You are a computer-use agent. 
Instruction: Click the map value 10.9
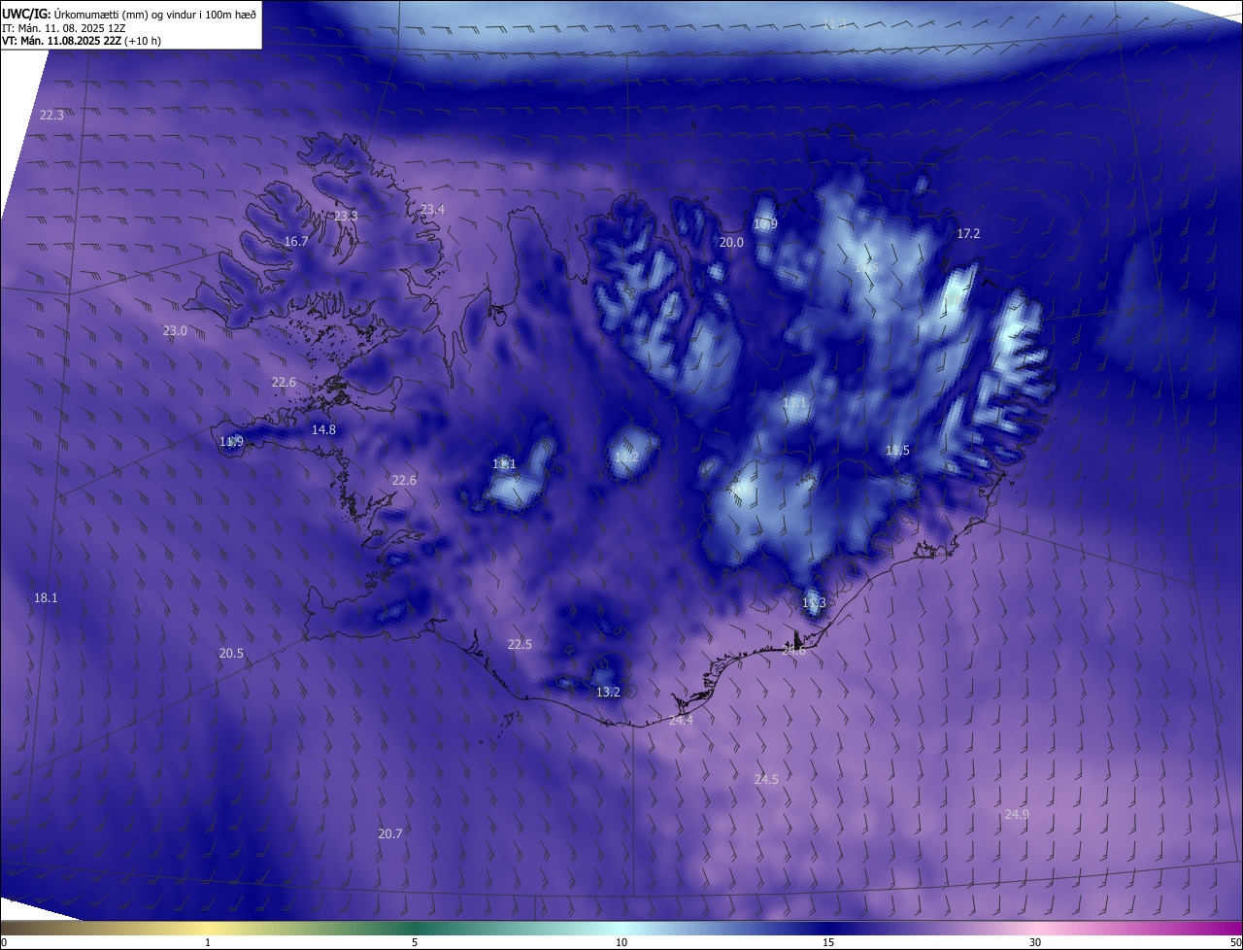[x=765, y=223]
